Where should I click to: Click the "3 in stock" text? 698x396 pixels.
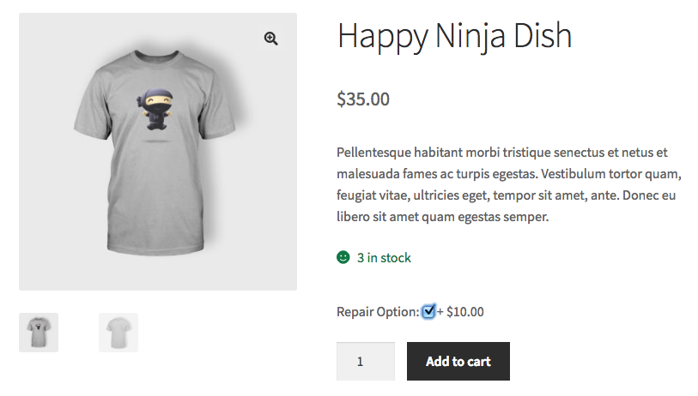point(384,258)
